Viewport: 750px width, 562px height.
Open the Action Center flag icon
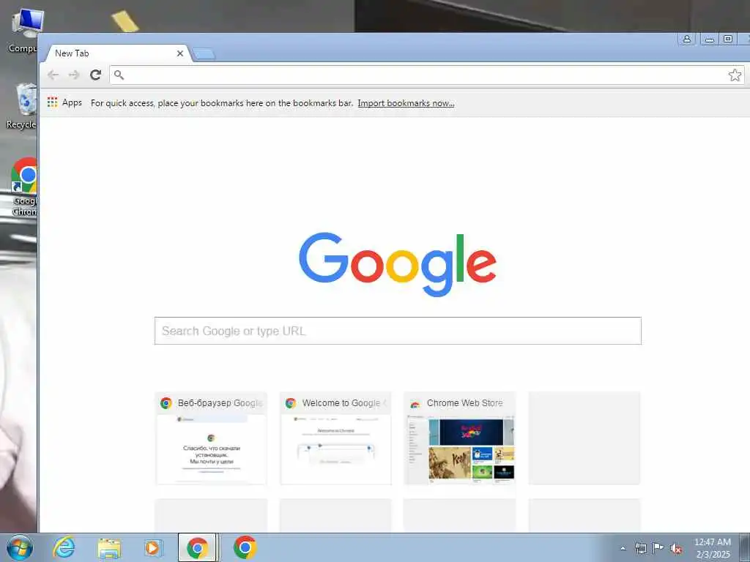(658, 547)
